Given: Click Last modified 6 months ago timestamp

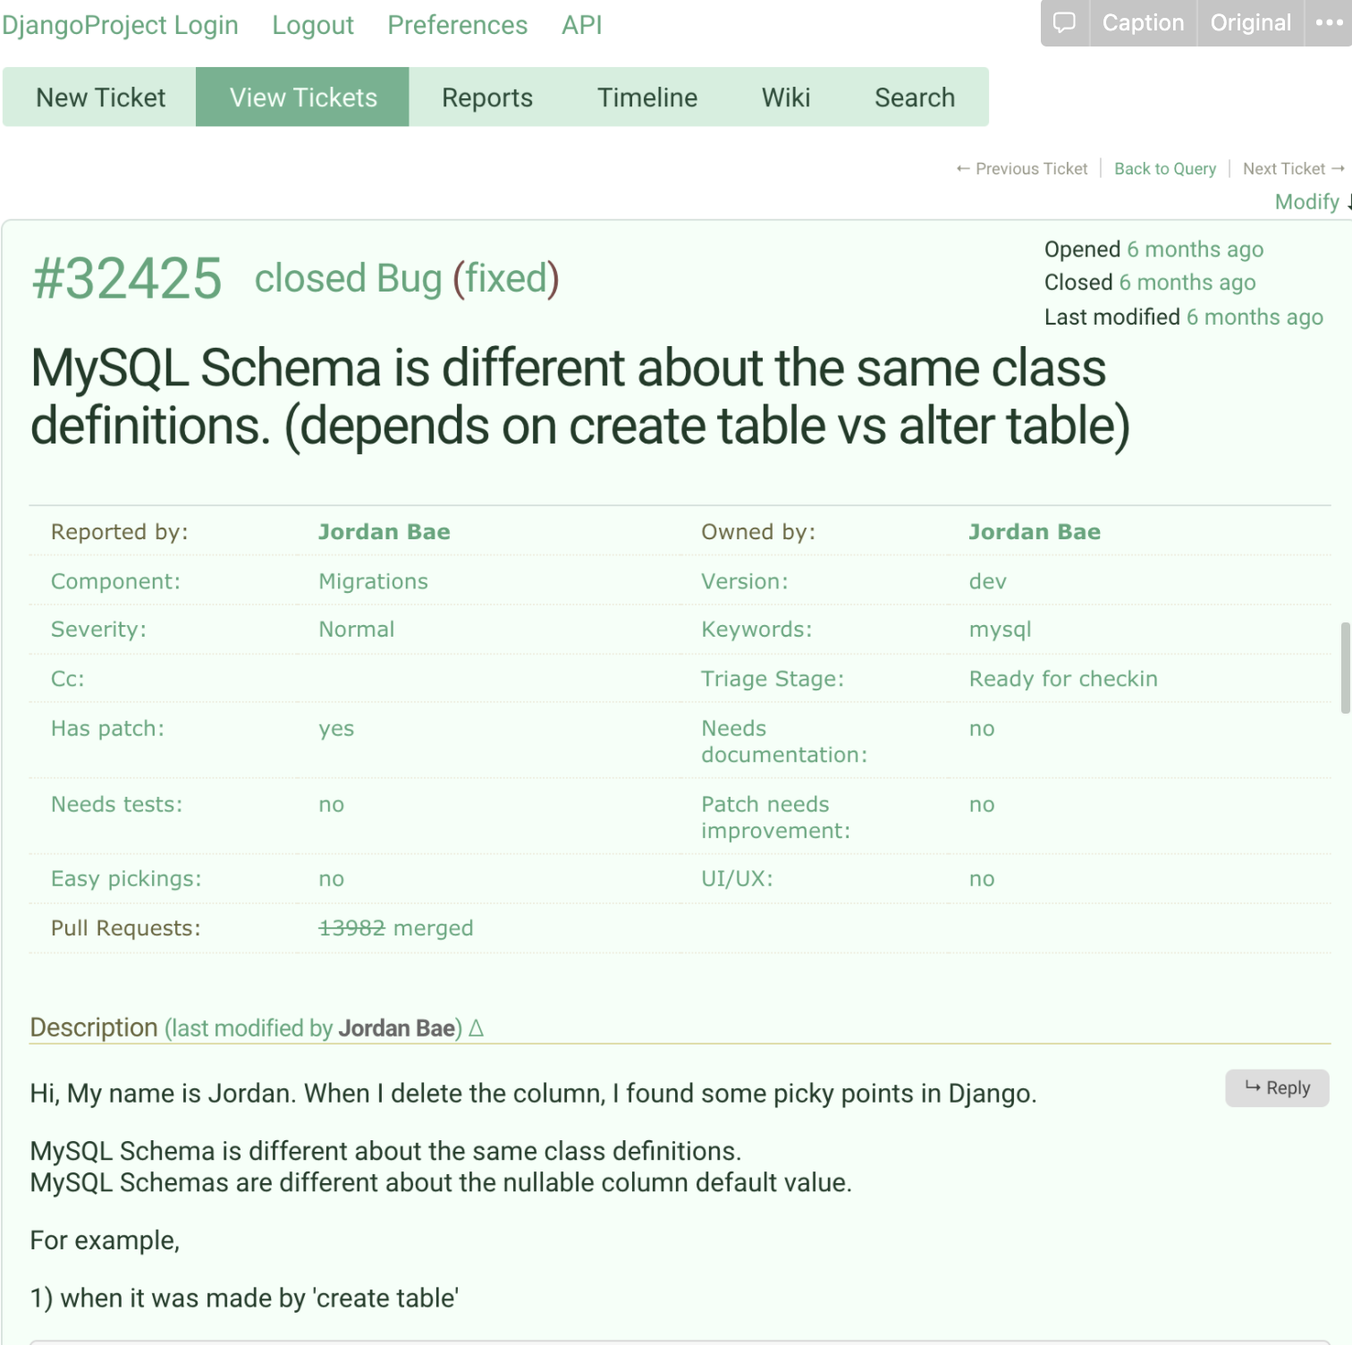Looking at the screenshot, I should click(1255, 317).
